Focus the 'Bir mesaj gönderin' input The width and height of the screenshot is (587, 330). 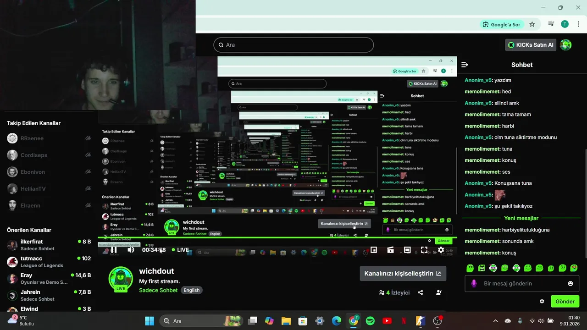coord(522,283)
